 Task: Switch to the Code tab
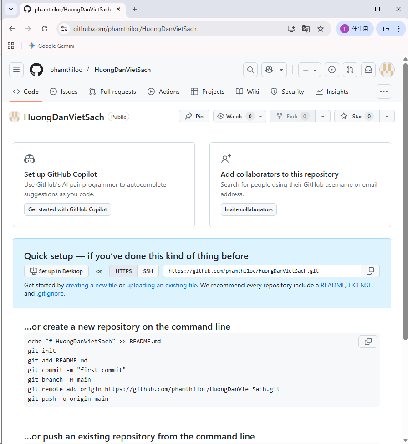click(x=26, y=92)
